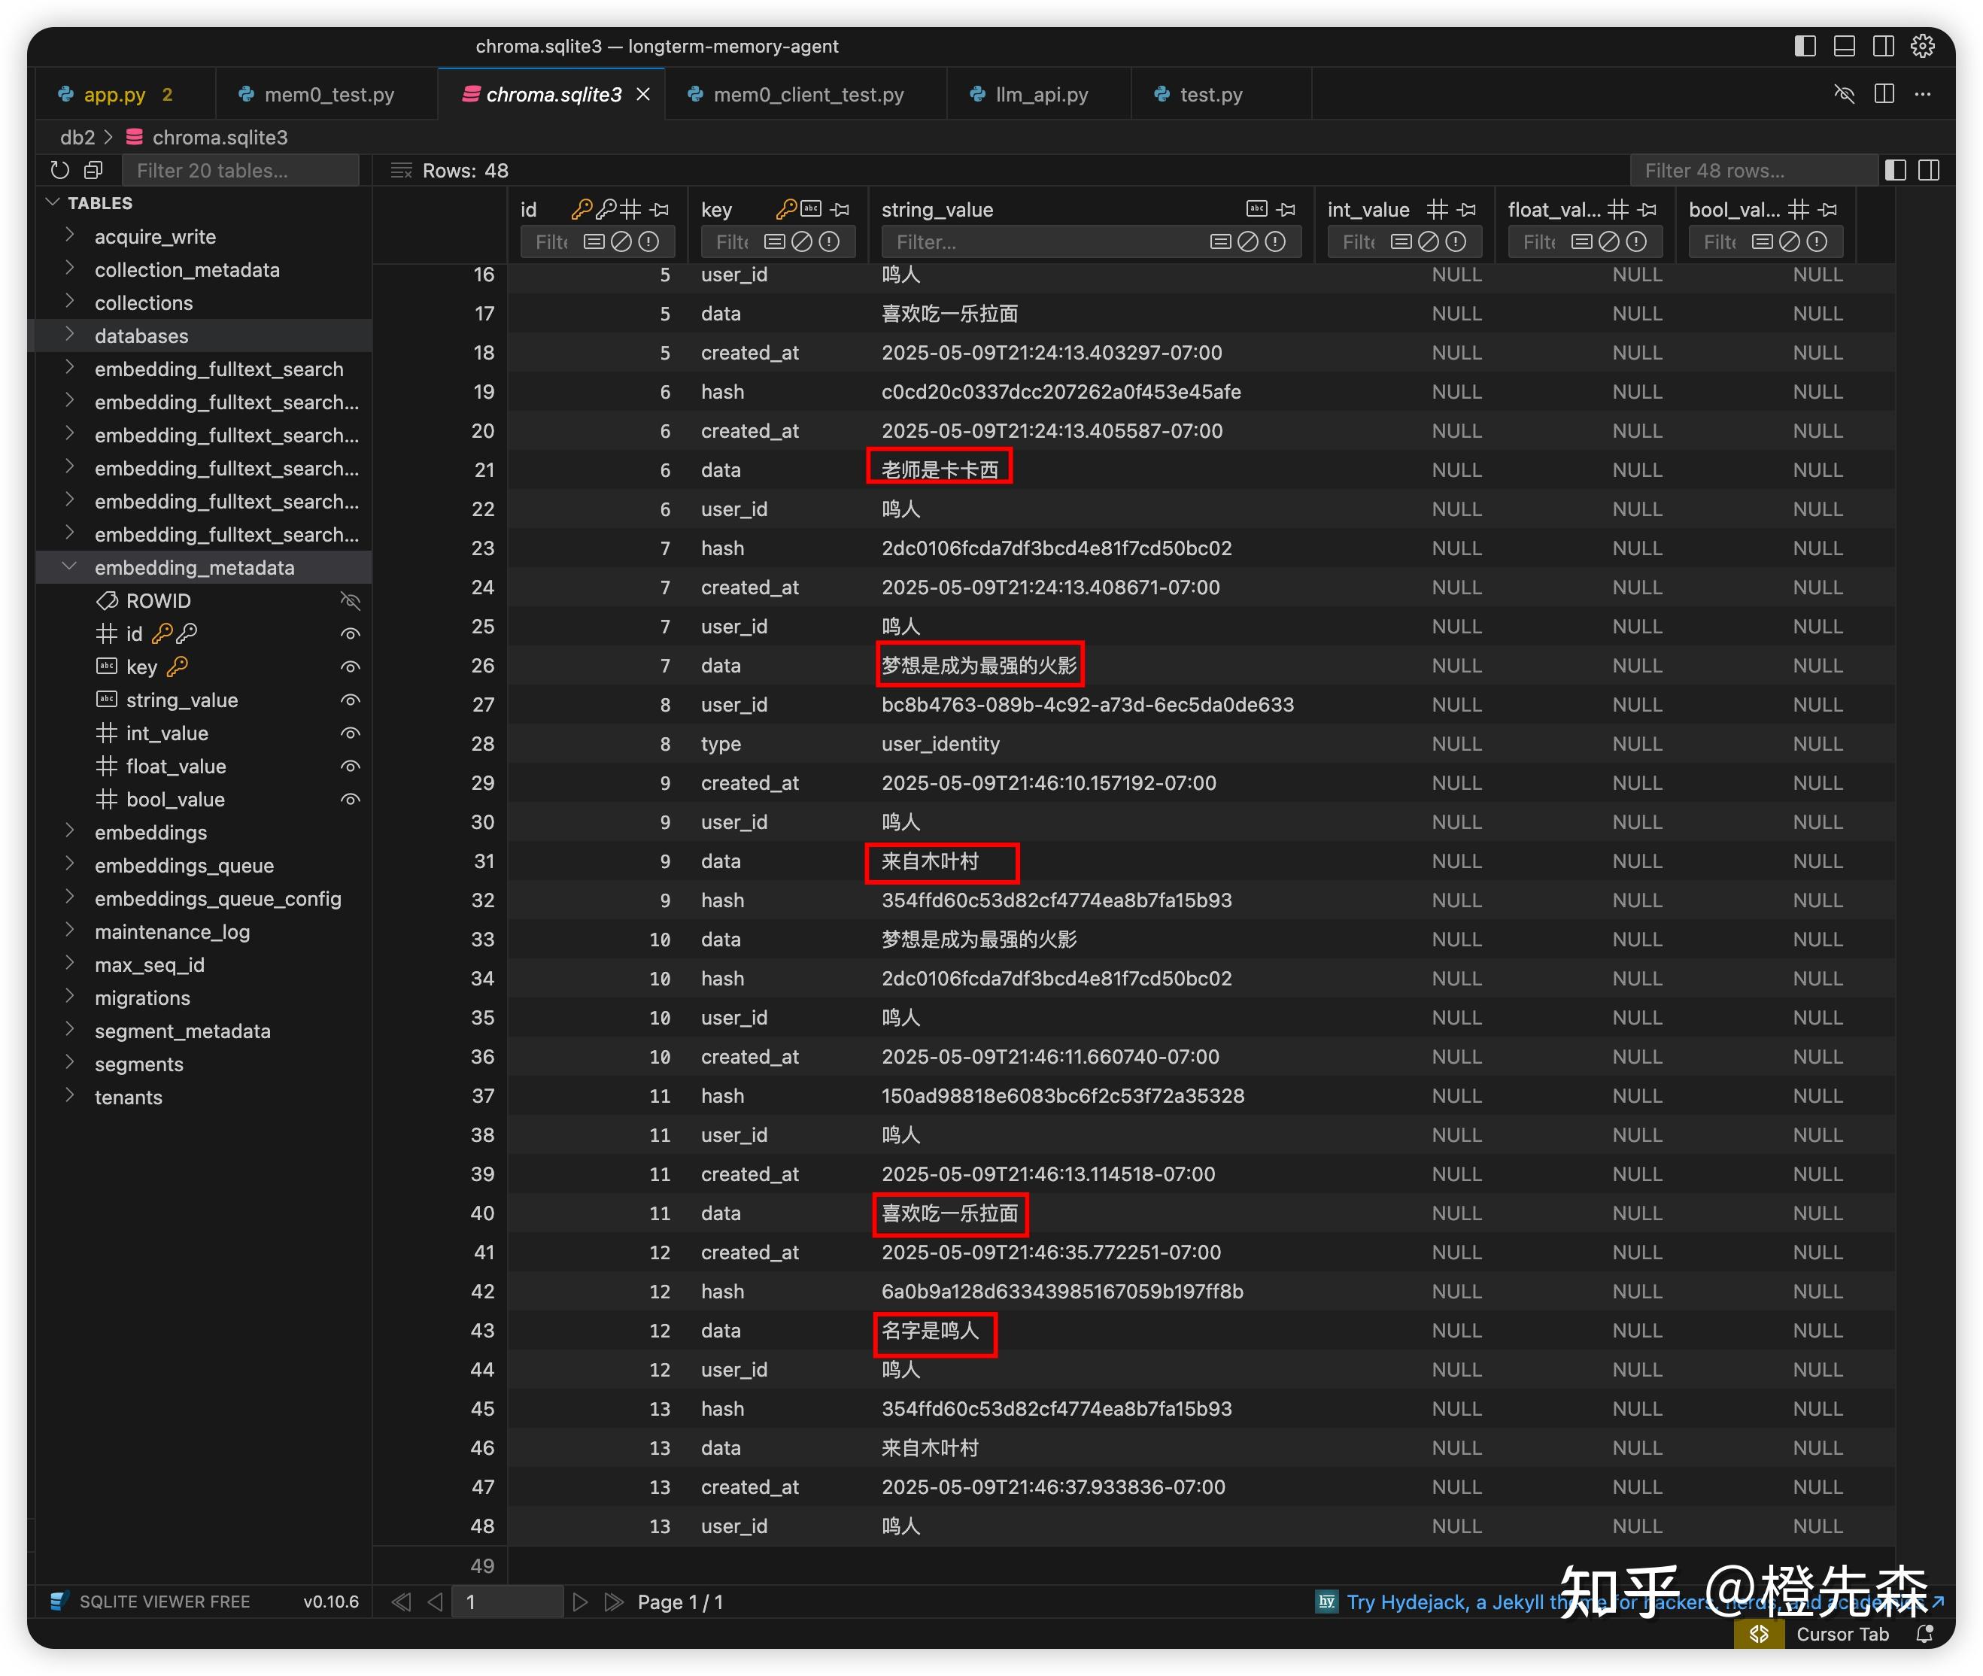Image resolution: width=1983 pixels, height=1676 pixels.
Task: Open settings gear in title bar
Action: [x=1922, y=46]
